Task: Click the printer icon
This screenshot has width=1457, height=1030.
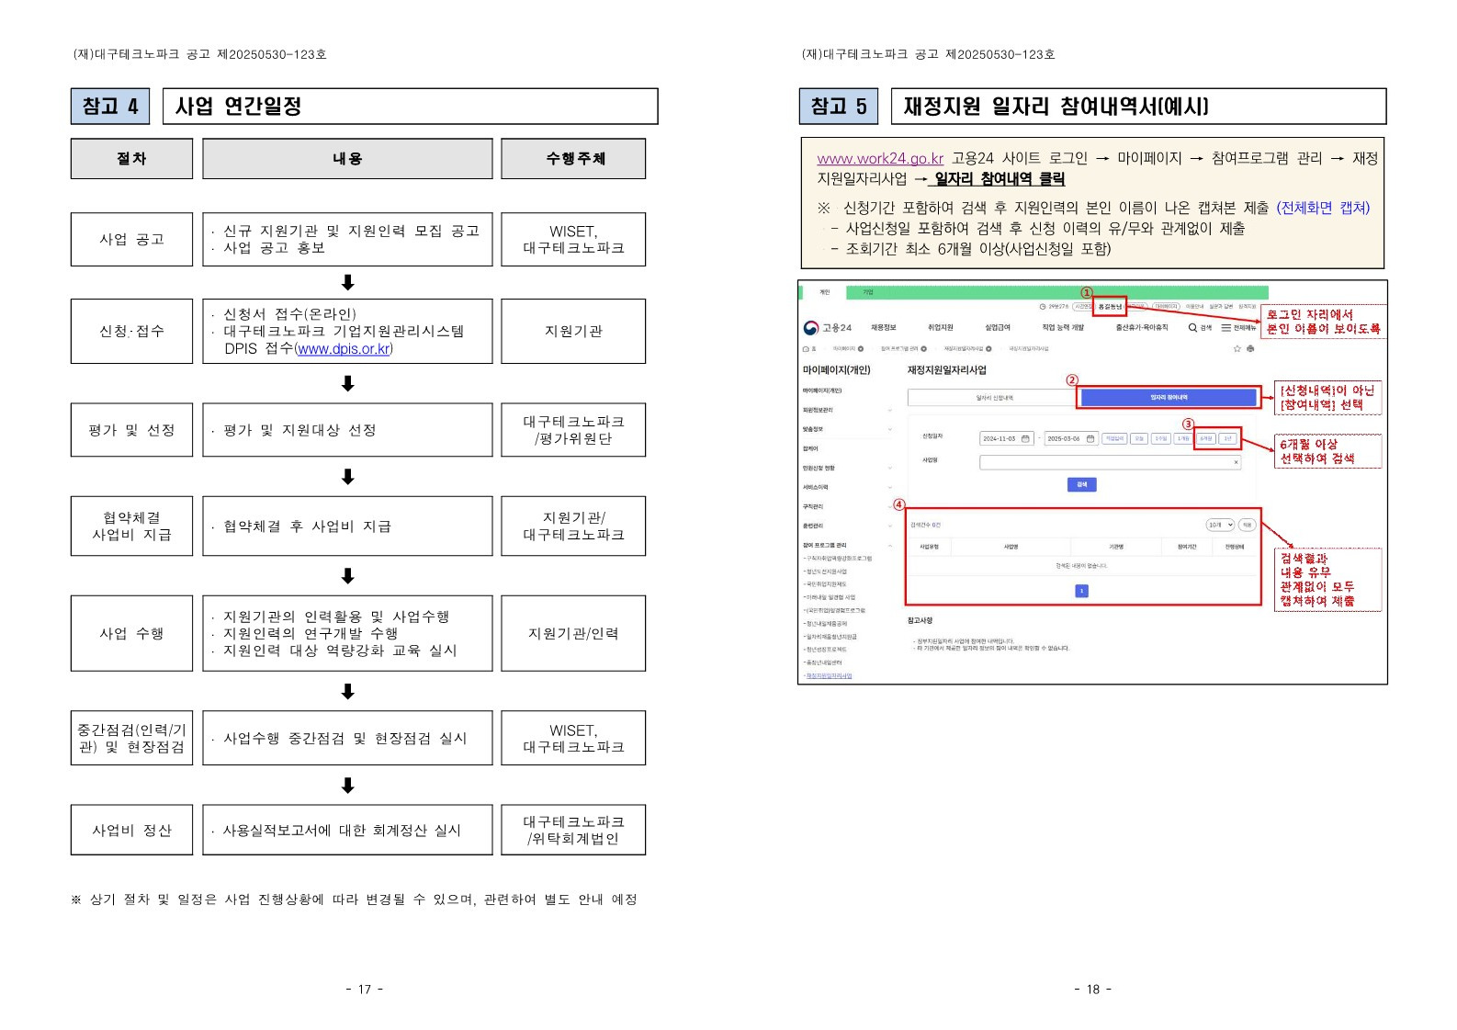Action: (1250, 348)
